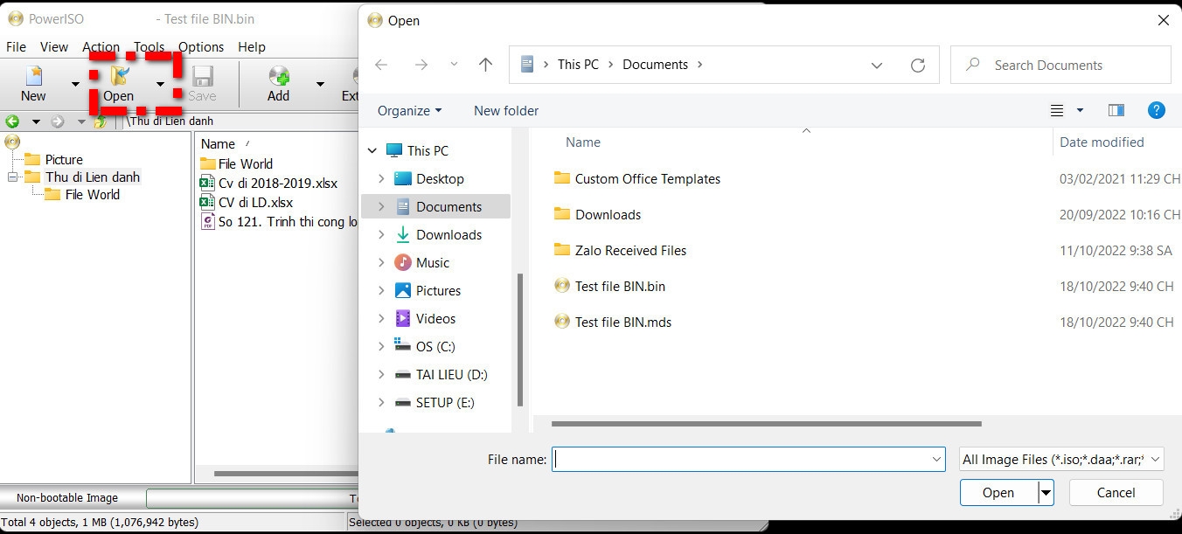
Task: Click the green back arrow in PowerISO
Action: (12, 121)
